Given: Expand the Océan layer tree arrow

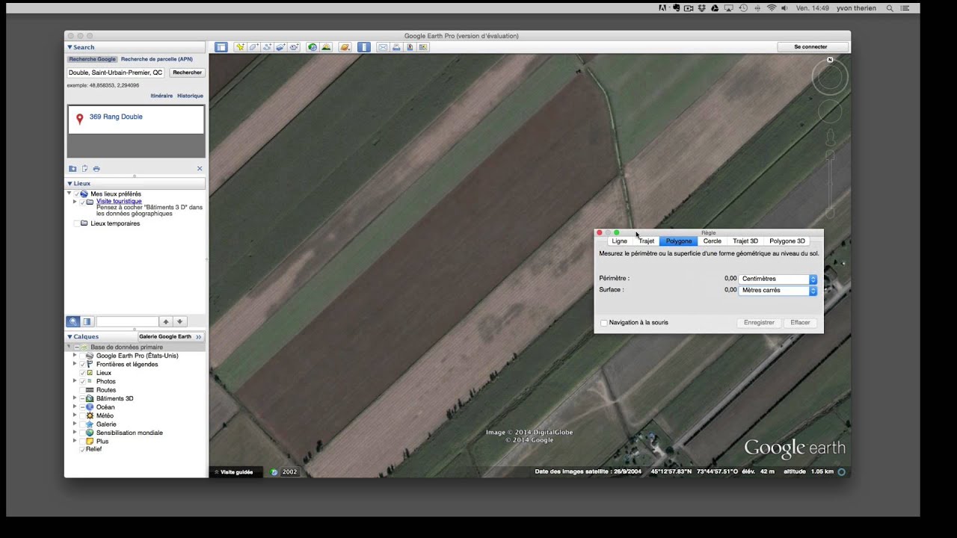Looking at the screenshot, I should pos(75,407).
